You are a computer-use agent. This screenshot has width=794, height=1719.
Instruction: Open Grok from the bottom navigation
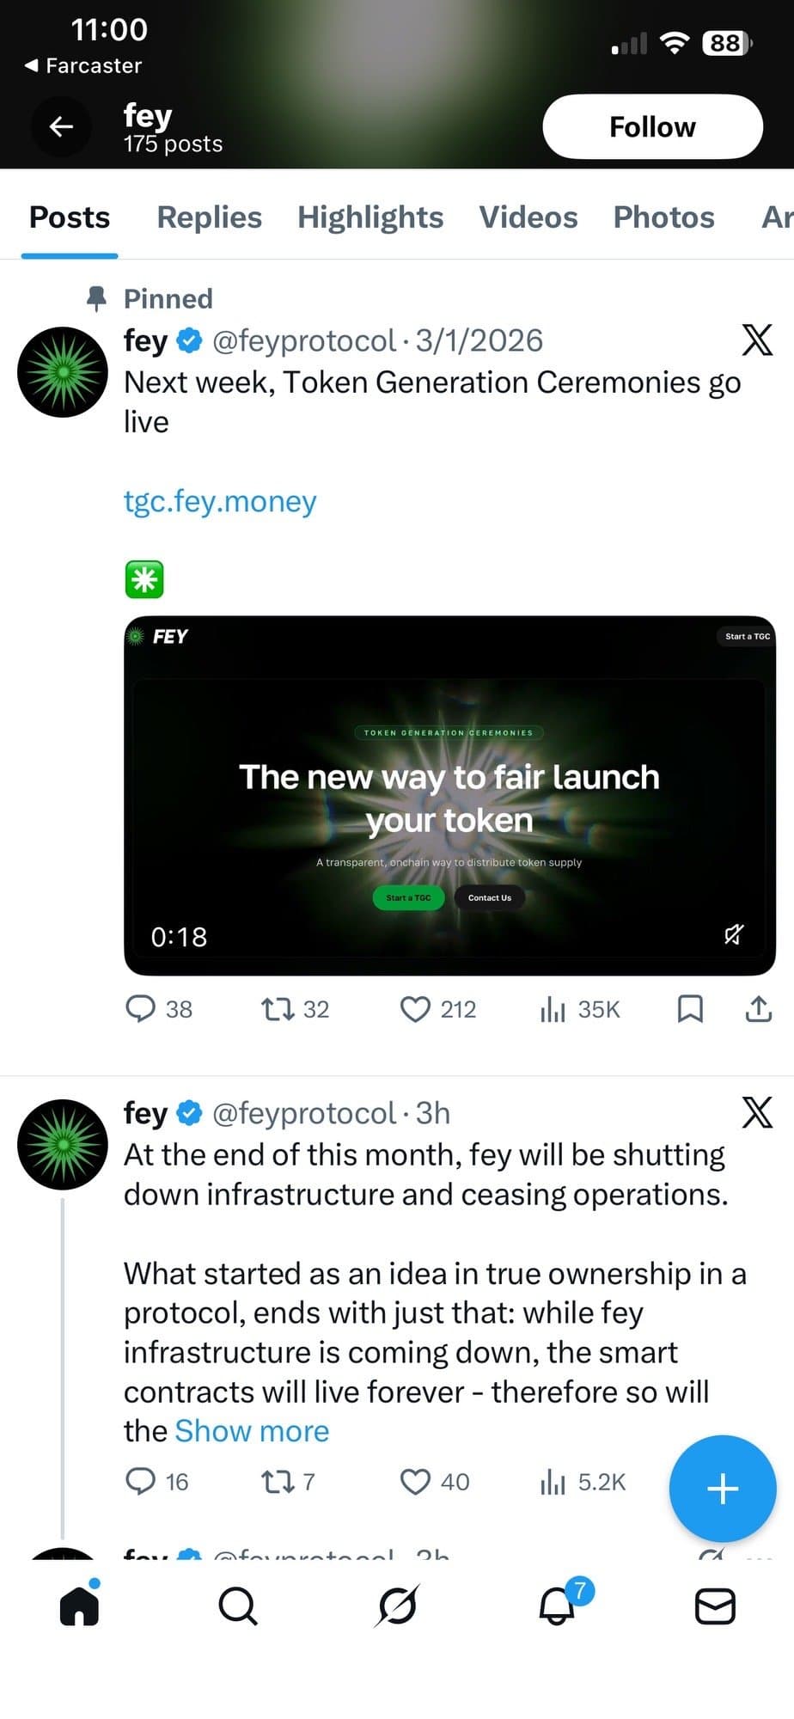pos(397,1606)
